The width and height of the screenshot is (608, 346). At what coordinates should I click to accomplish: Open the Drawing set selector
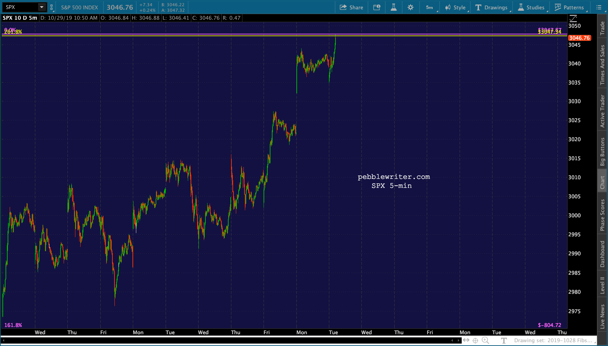click(553, 340)
